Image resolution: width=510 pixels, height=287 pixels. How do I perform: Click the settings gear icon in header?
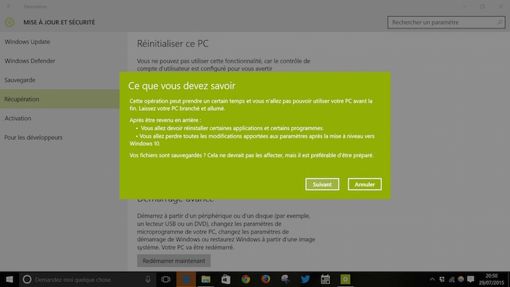click(9, 22)
